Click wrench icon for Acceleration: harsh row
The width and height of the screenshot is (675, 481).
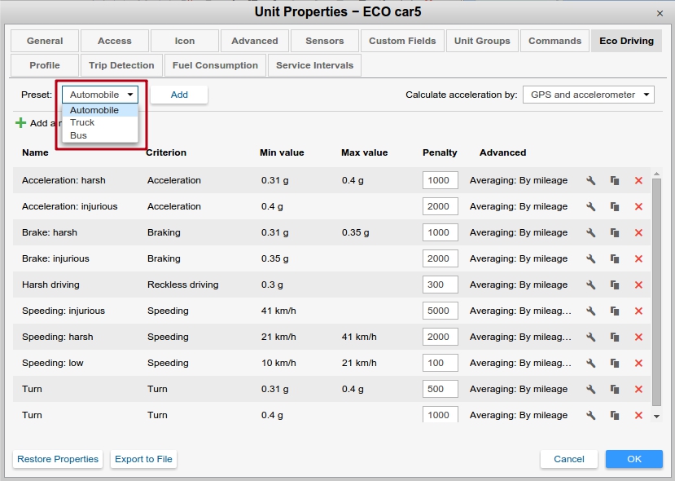(x=591, y=180)
